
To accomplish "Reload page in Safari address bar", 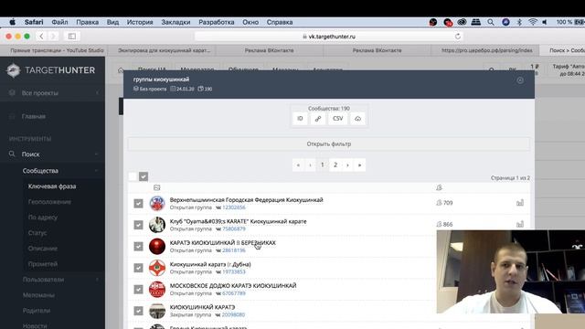I will (458, 37).
